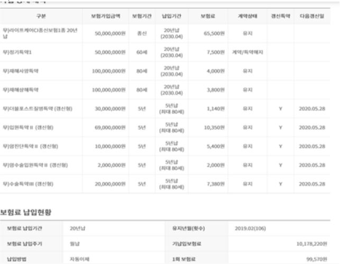The image size is (340, 264).
Task: Select the 10,000,000원 coverage amount
Action: pos(110,146)
